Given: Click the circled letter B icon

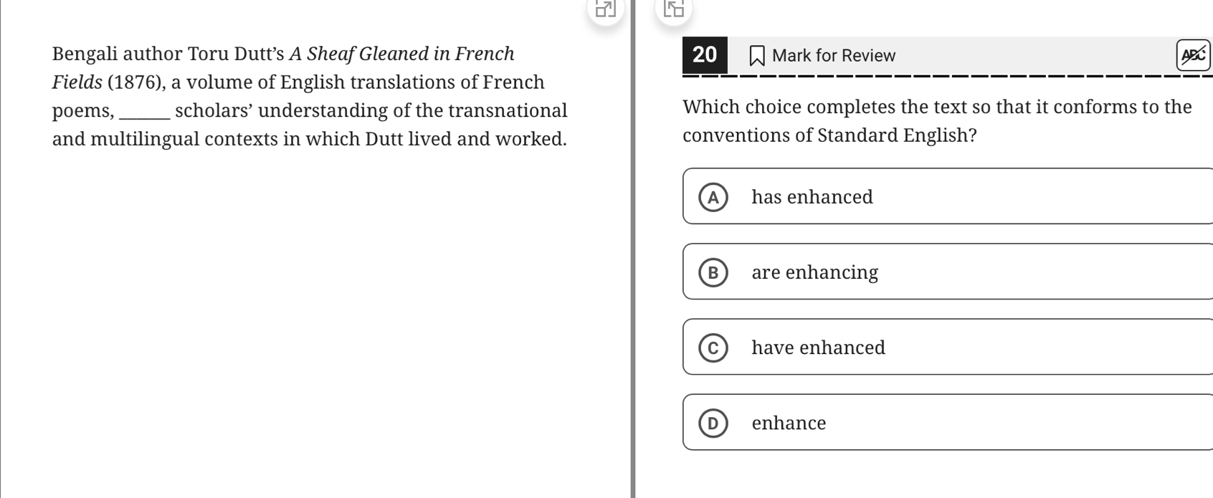Looking at the screenshot, I should pyautogui.click(x=713, y=272).
